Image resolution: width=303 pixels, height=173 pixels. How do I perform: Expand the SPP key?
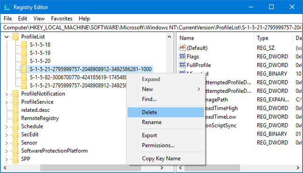click(7, 159)
